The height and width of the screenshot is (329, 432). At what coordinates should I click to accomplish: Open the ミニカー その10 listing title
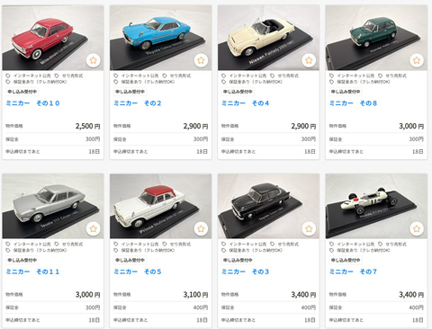click(32, 103)
